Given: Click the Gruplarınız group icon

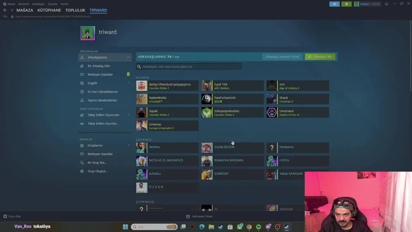Looking at the screenshot, I should (82, 145).
